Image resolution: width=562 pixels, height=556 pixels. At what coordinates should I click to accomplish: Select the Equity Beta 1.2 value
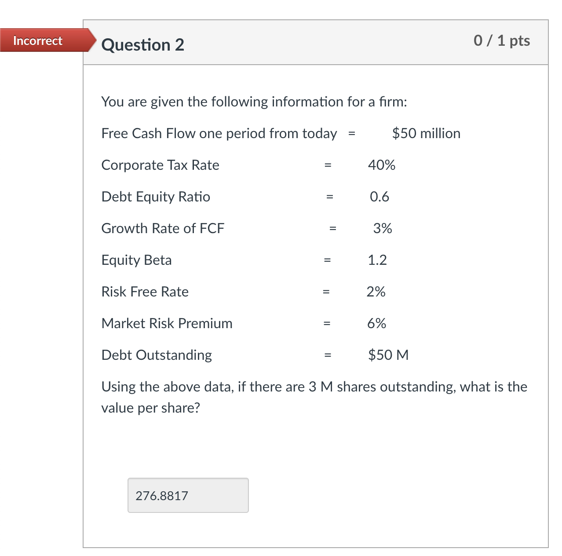click(x=377, y=260)
